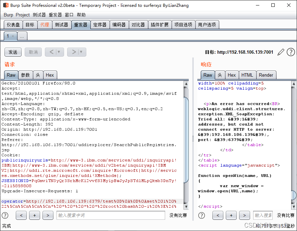Switch to the 插件扩展 extender tab
297x231 pixels.
tap(160, 25)
